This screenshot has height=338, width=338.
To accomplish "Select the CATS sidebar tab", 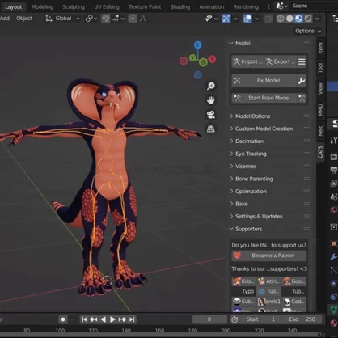I will [x=320, y=152].
